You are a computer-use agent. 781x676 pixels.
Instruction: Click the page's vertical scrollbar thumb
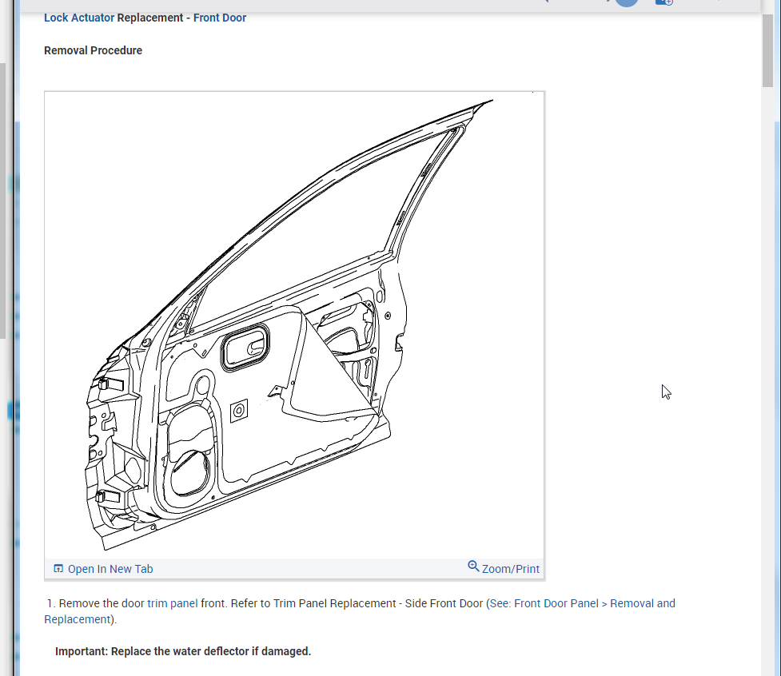point(767,50)
